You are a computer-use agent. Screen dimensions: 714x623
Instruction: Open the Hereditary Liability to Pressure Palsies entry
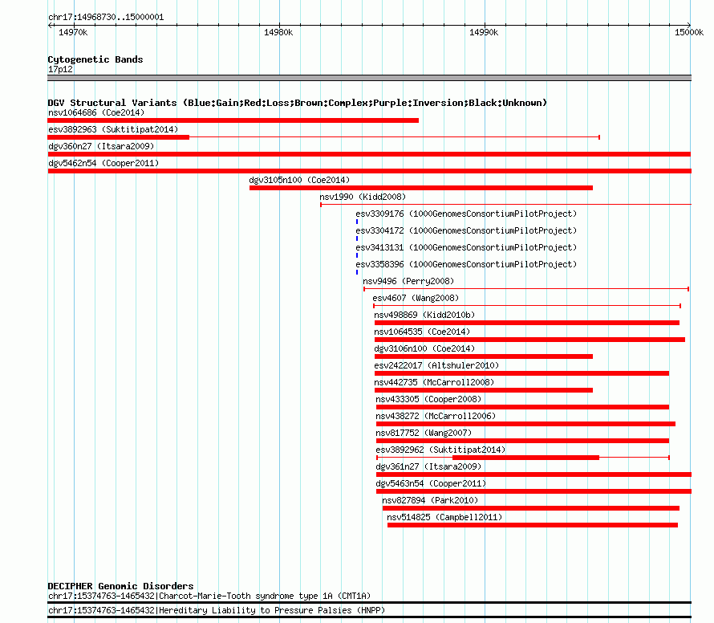(217, 610)
